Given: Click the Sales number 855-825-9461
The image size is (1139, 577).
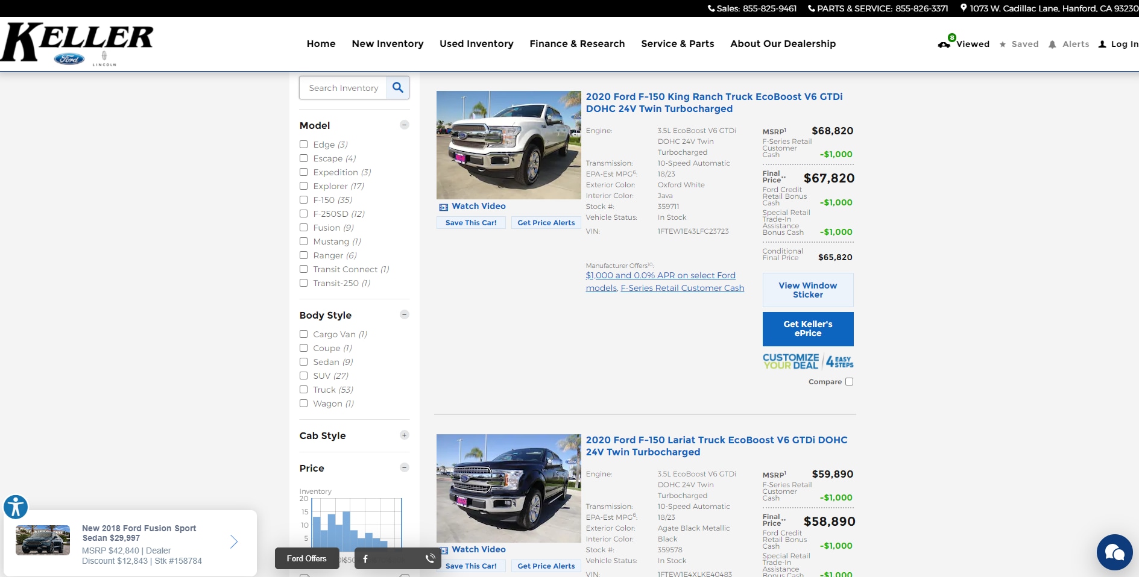Looking at the screenshot, I should point(770,8).
